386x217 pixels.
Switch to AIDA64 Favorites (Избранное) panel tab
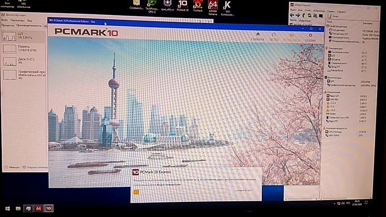tap(305, 20)
